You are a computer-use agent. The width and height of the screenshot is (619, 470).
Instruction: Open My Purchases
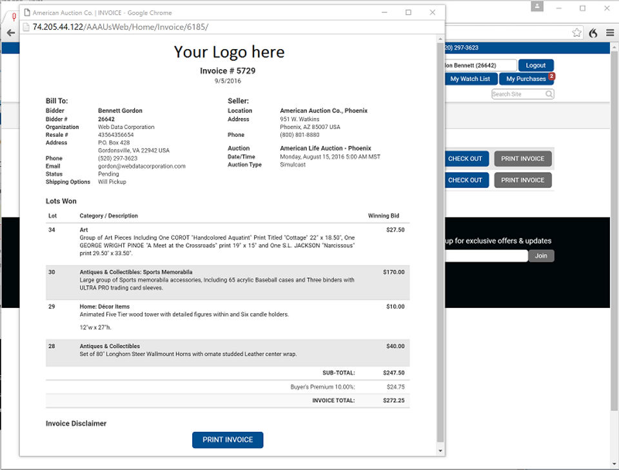pyautogui.click(x=526, y=79)
